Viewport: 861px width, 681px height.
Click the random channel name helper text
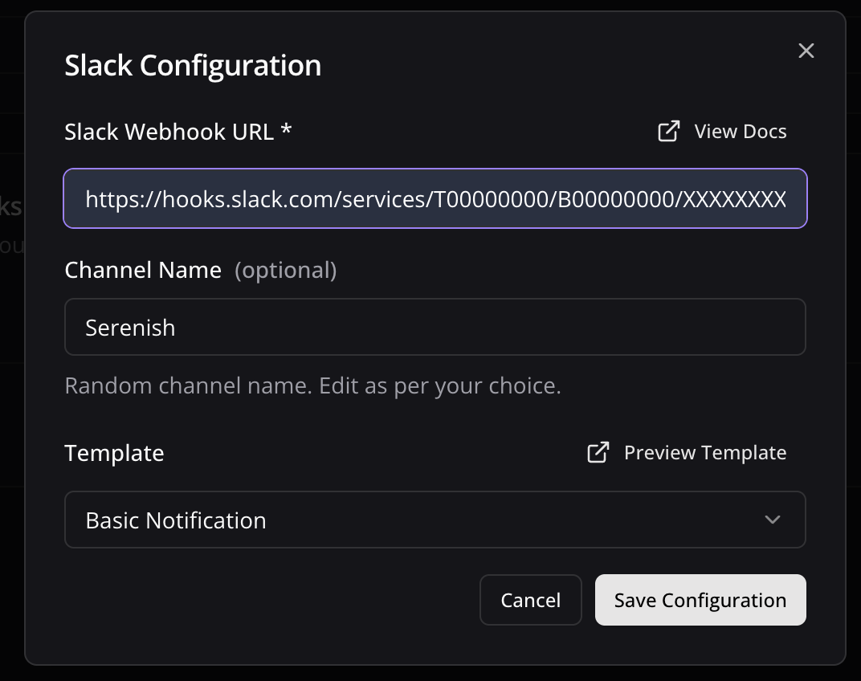click(x=312, y=385)
